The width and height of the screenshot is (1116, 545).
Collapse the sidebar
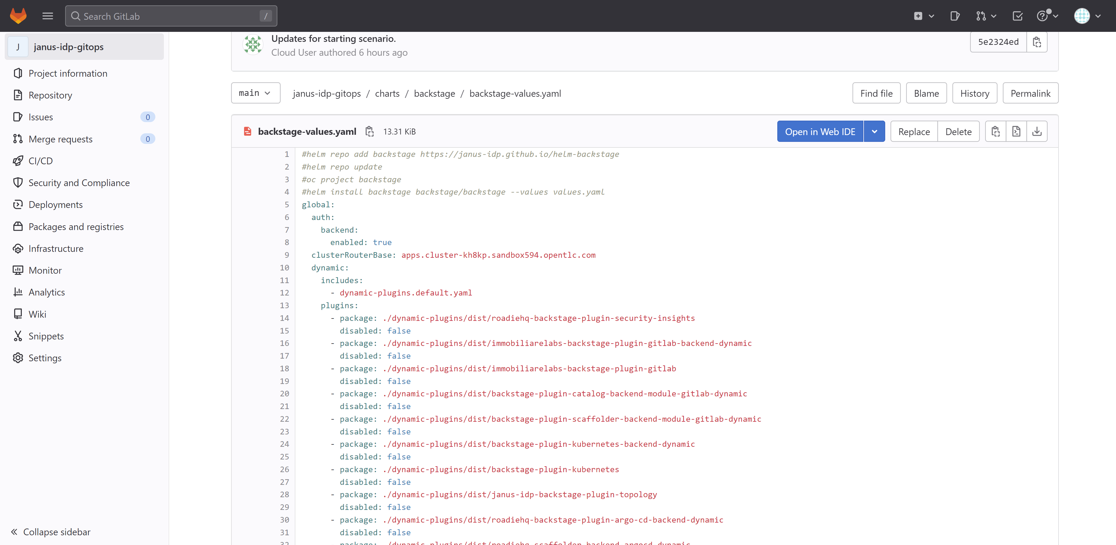click(51, 531)
